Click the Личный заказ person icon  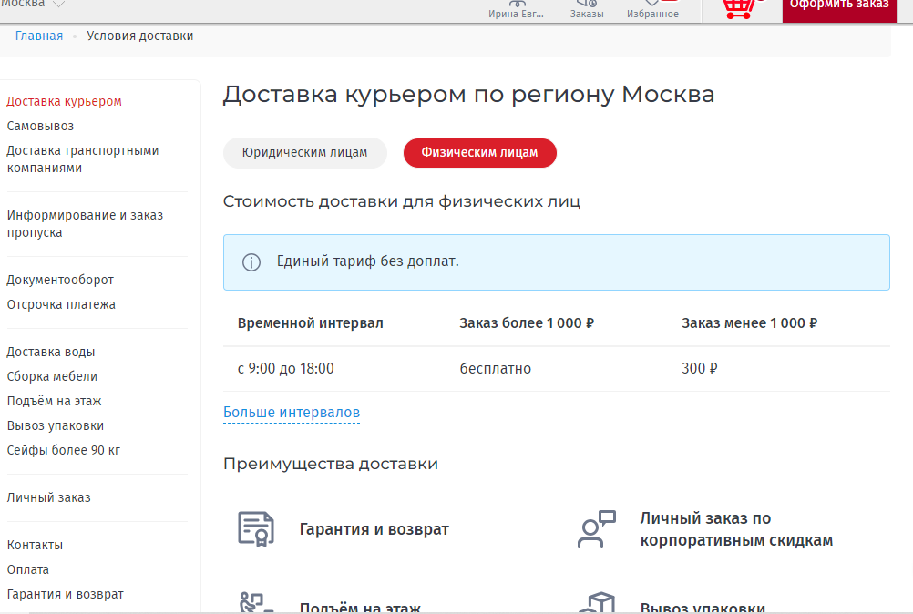coord(596,529)
